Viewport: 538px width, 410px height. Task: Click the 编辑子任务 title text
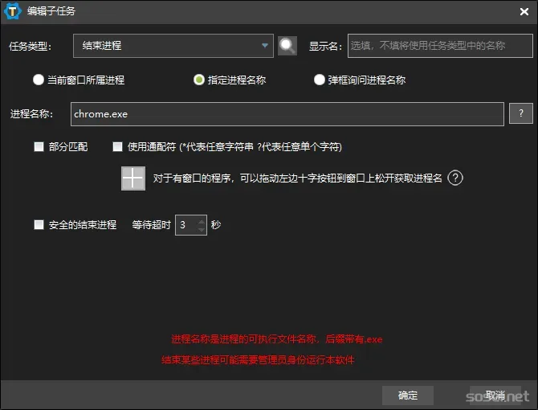tap(51, 11)
